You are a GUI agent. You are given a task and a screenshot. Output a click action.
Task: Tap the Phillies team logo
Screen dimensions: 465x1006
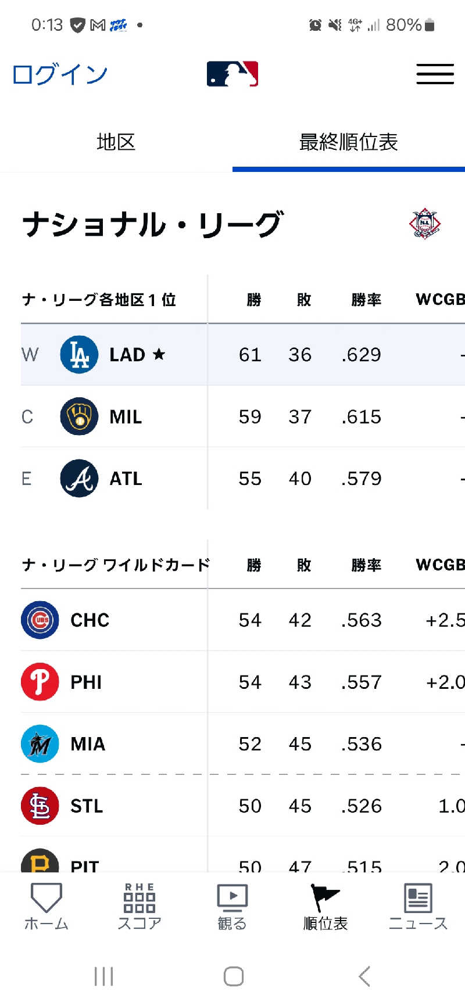40,682
